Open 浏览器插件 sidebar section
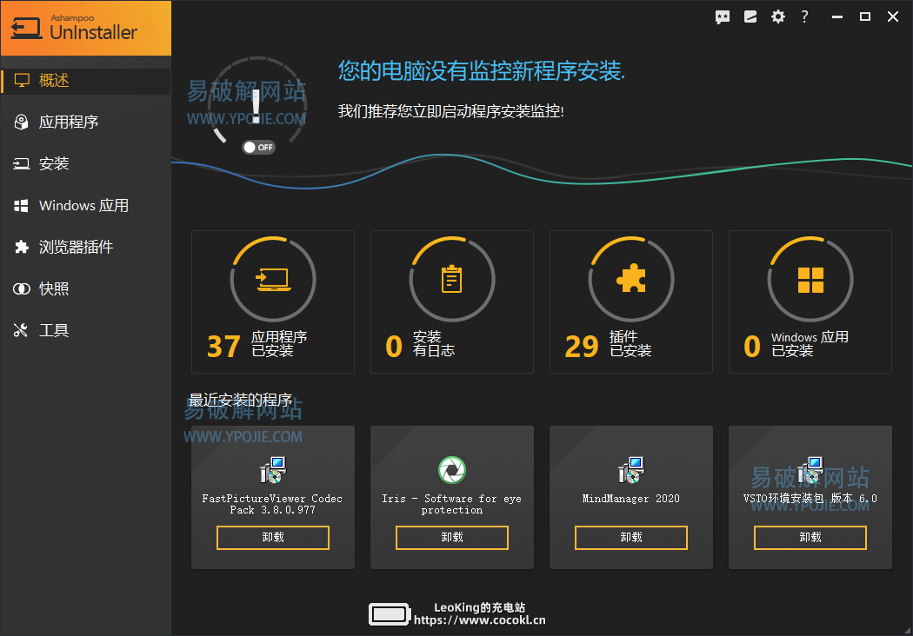 [x=85, y=248]
